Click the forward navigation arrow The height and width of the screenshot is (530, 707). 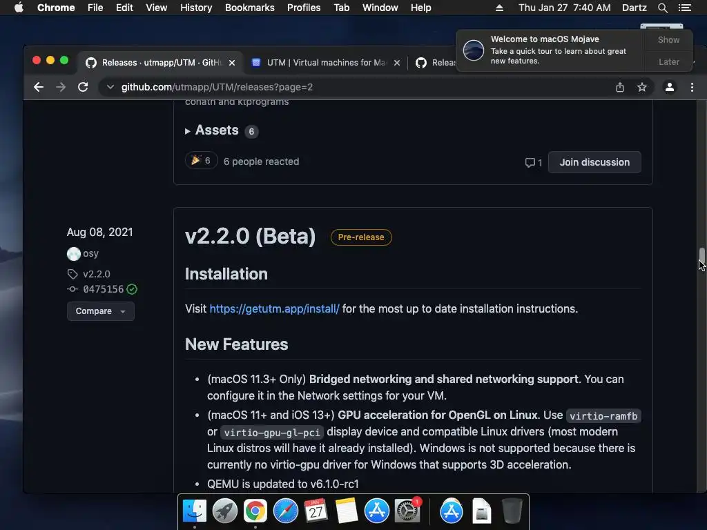click(x=61, y=87)
